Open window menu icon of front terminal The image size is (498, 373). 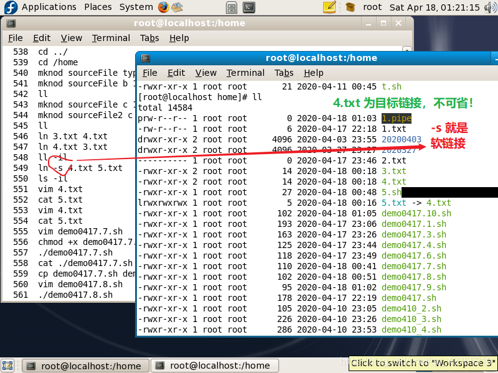[146, 58]
